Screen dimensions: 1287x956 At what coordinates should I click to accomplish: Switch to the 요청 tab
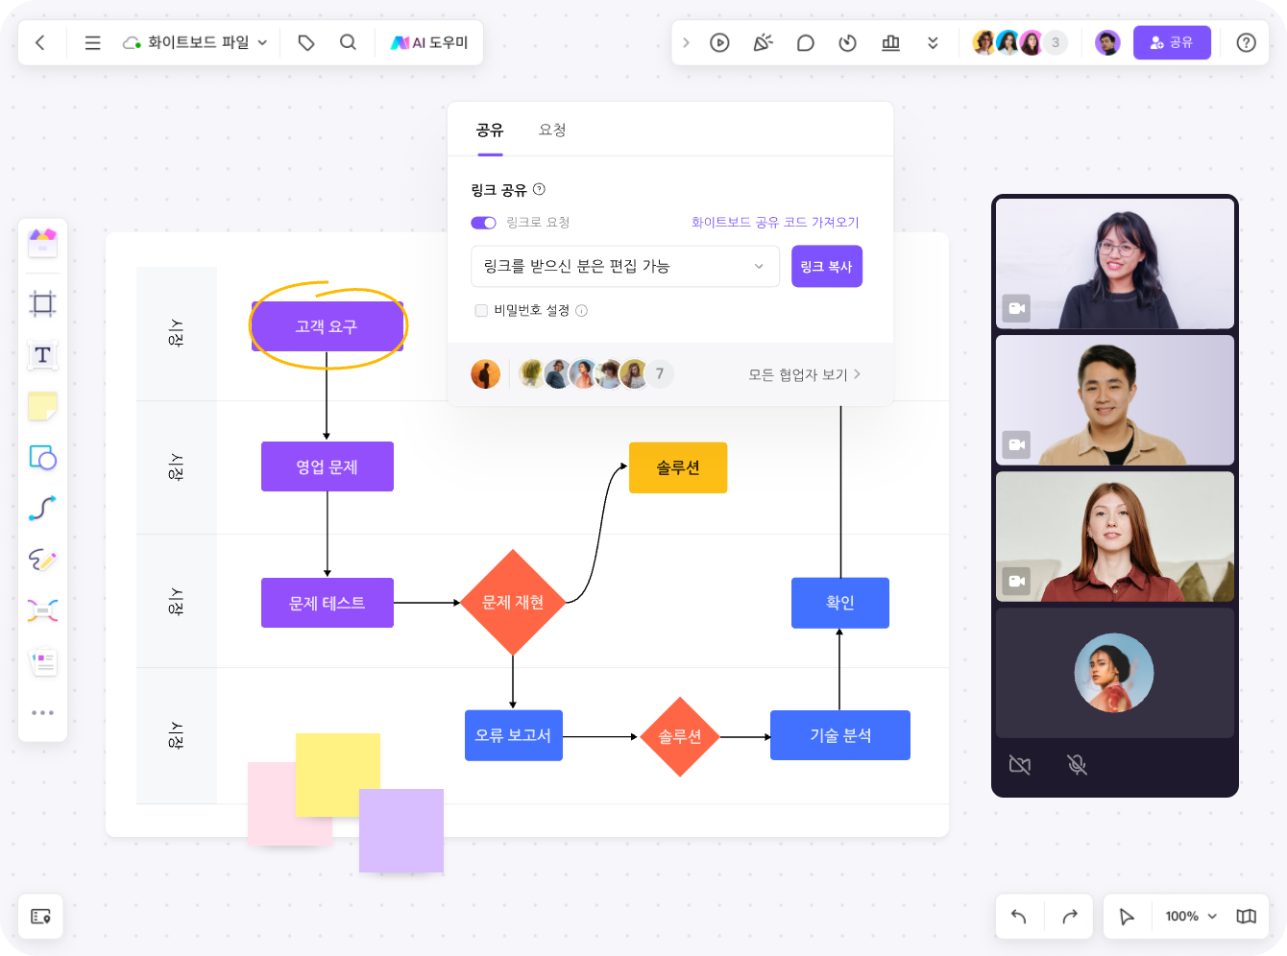[552, 130]
